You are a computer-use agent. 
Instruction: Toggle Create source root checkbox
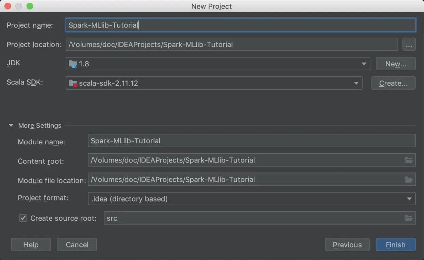coord(23,218)
